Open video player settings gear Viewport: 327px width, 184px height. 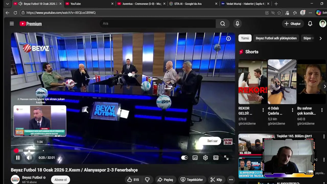tap(205, 158)
